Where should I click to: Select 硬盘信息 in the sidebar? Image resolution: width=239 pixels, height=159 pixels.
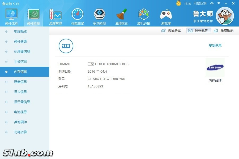[x=20, y=82]
